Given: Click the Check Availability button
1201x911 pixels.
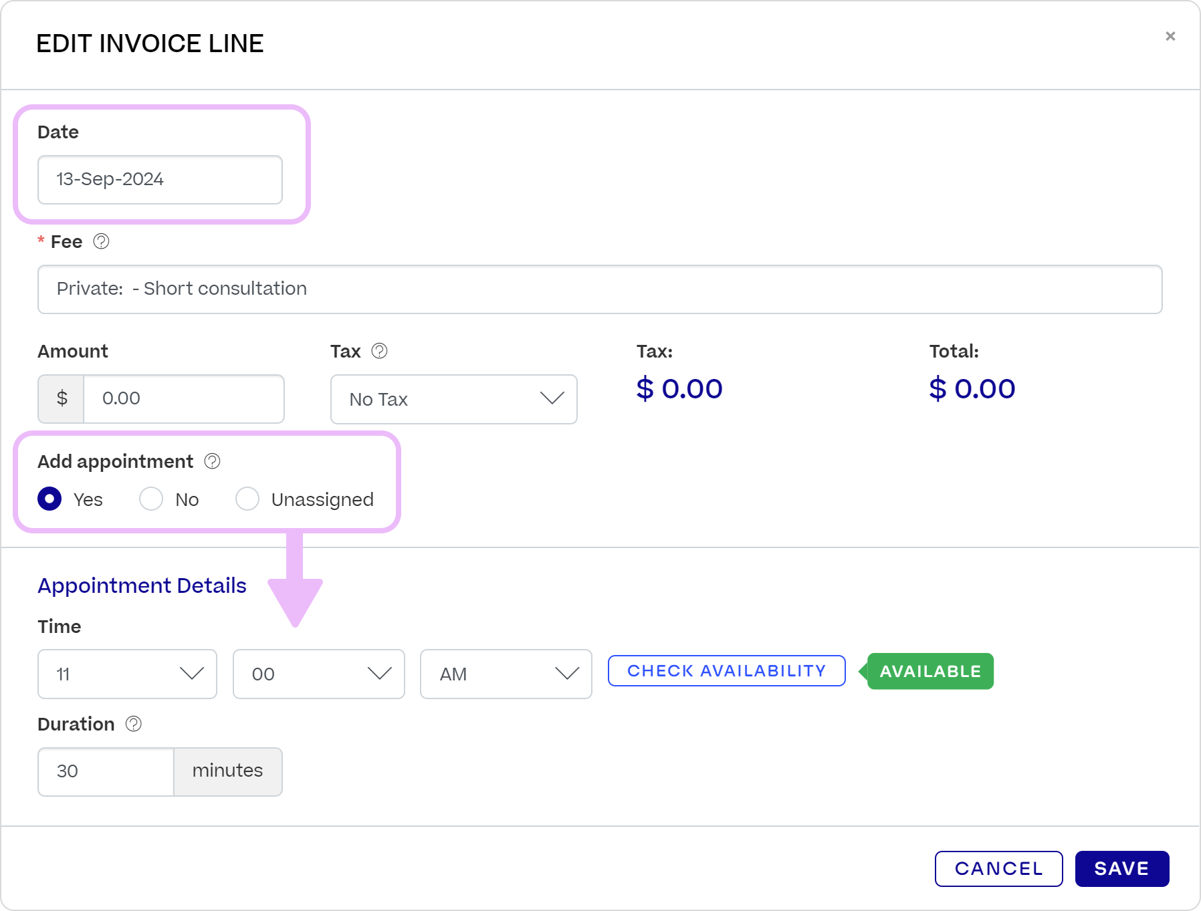Looking at the screenshot, I should click(727, 670).
